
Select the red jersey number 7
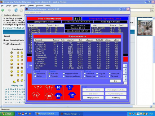[38, 88]
